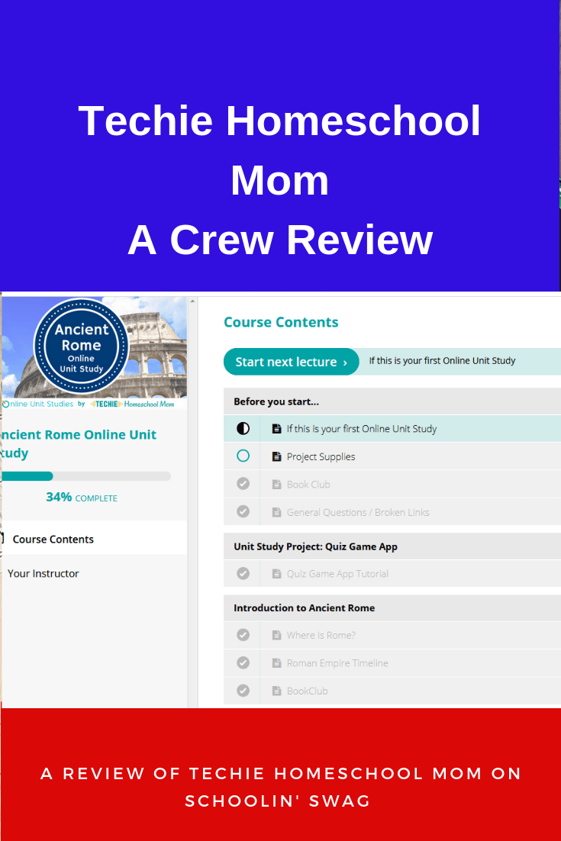Collapse the Before you start... section header

276,401
